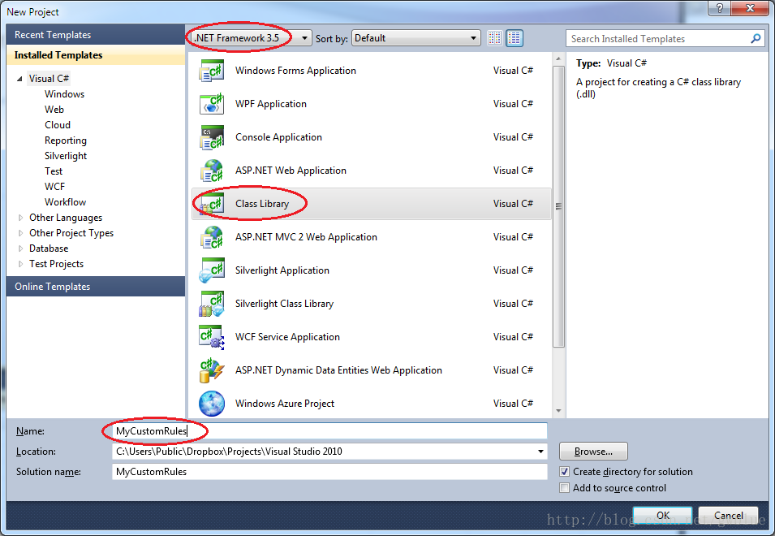The width and height of the screenshot is (775, 536).
Task: Select the Visual C# tree label
Action: click(x=49, y=79)
